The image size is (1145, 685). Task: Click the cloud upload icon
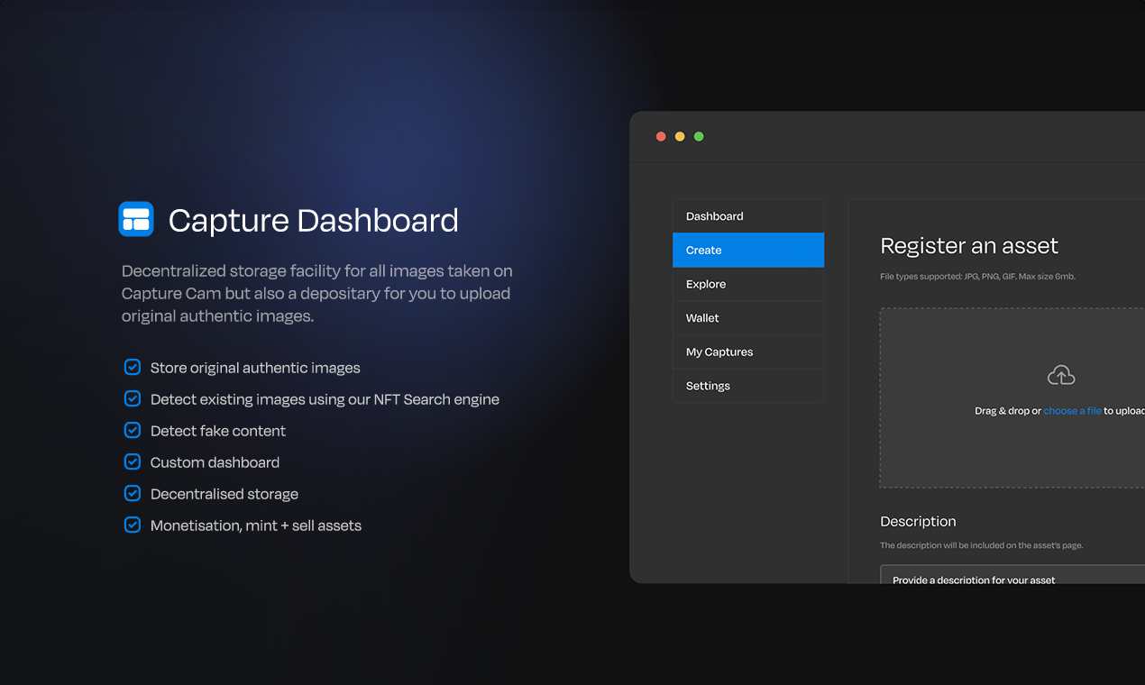1061,375
